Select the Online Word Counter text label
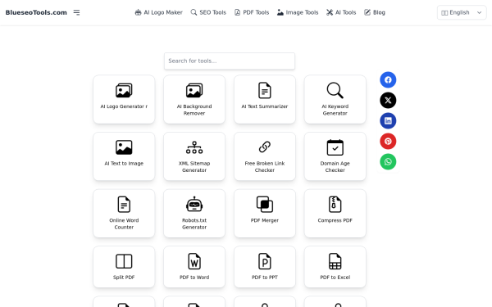This screenshot has width=492, height=307. (124, 224)
